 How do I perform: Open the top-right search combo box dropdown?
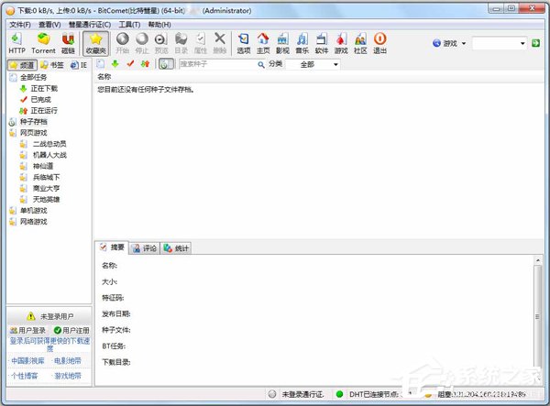pyautogui.click(x=522, y=43)
